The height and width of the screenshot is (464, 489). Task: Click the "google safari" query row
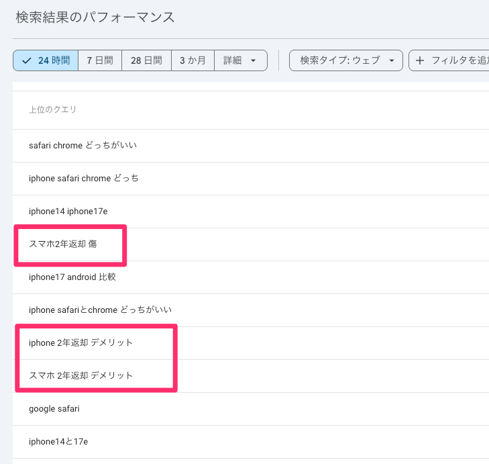pos(54,408)
